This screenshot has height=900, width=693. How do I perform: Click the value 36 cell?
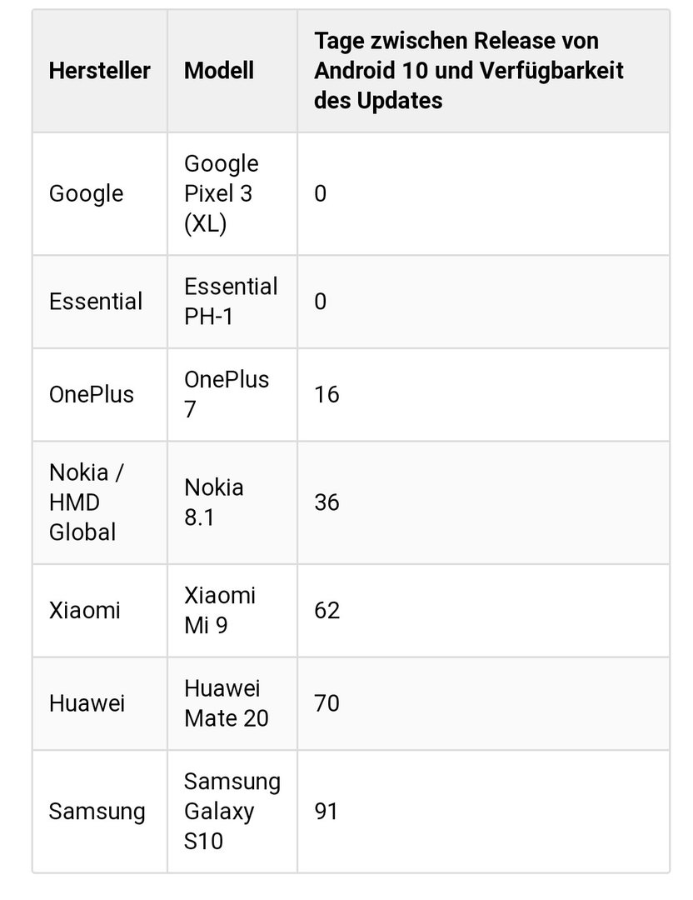483,502
